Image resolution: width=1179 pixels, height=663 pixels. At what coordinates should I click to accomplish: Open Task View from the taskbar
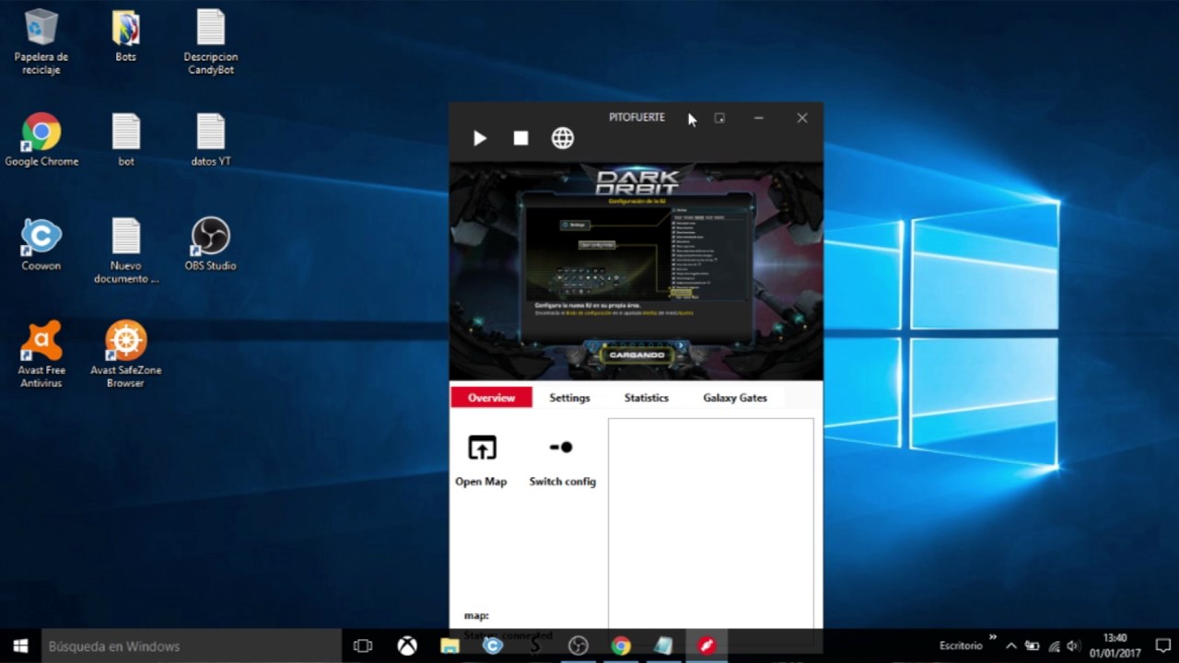[x=363, y=646]
